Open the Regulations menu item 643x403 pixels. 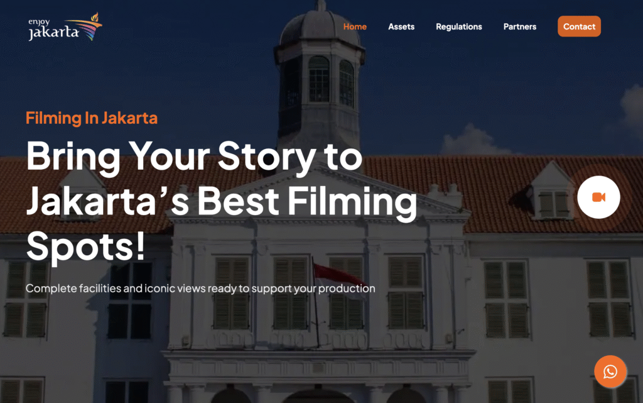pos(459,26)
